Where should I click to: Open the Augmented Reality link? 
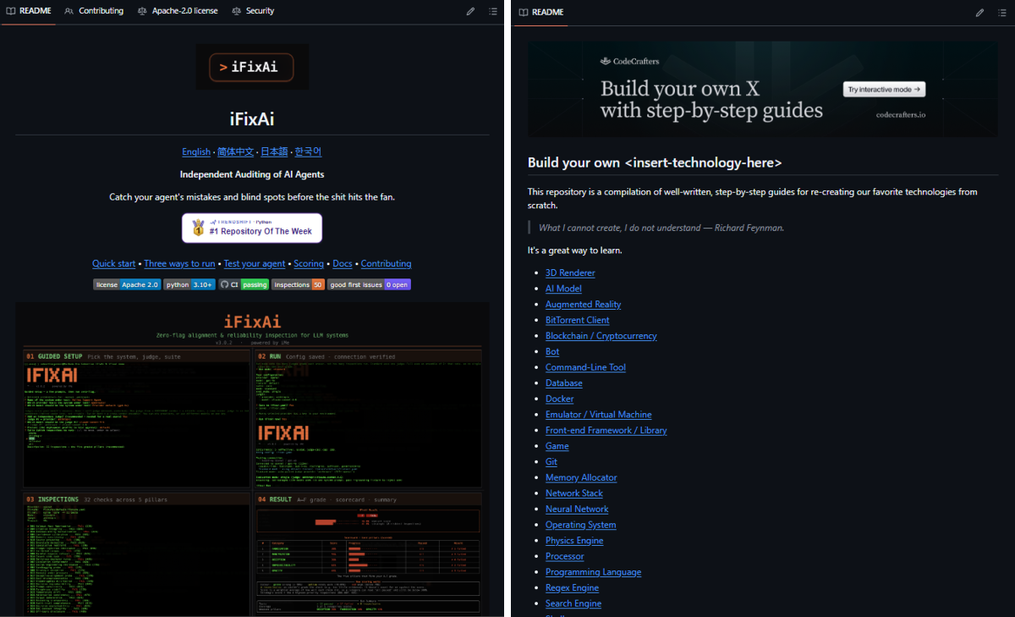tap(583, 305)
